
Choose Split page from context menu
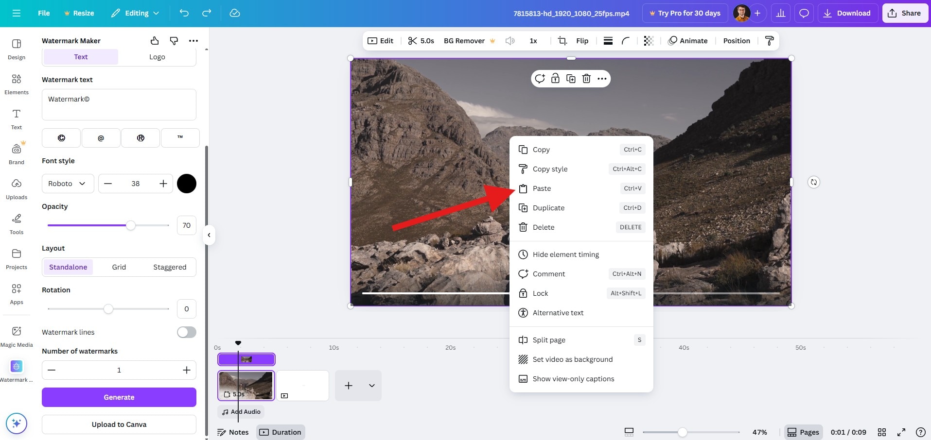[581, 340]
